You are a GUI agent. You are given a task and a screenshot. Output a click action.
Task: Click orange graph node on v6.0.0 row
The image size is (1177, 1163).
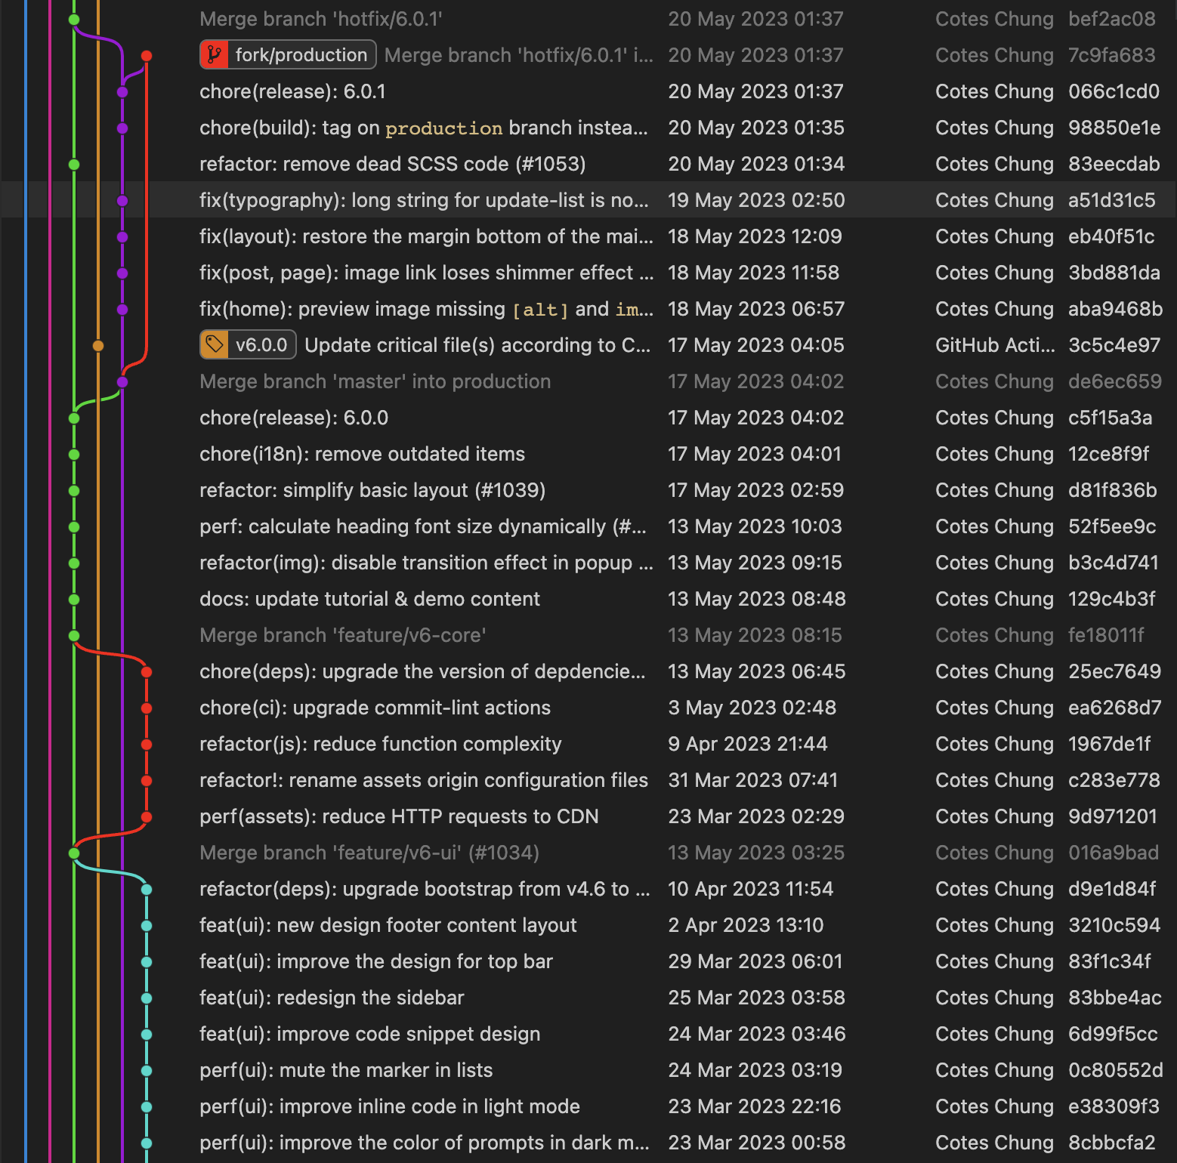[98, 346]
